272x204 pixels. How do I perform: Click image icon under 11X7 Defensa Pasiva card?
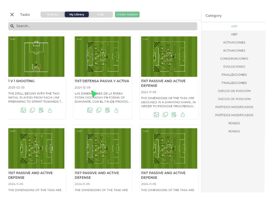click(90, 110)
